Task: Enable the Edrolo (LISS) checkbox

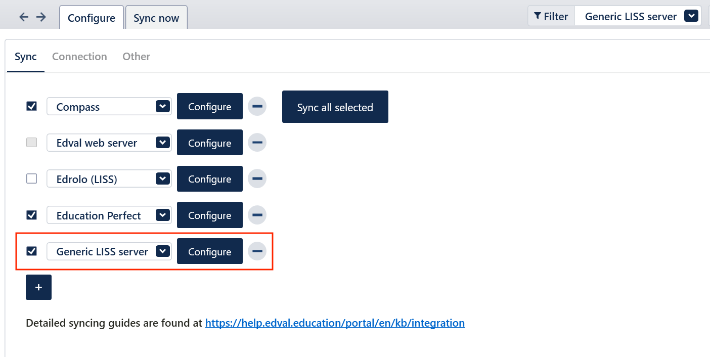Action: tap(31, 178)
